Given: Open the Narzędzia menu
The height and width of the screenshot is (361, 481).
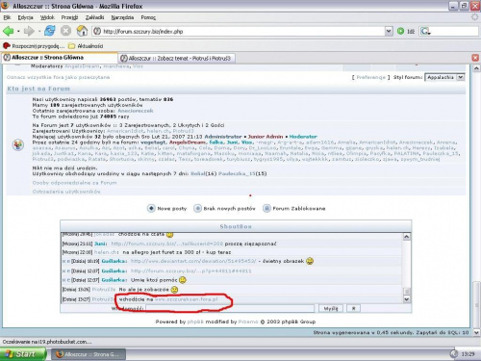Looking at the screenshot, I should 122,17.
